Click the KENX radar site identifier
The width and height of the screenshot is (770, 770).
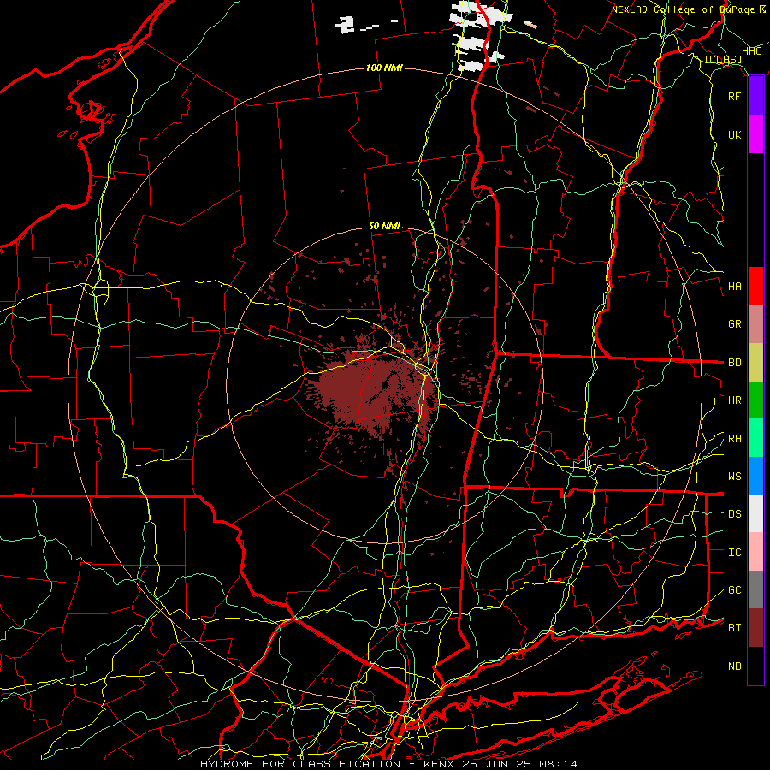[440, 764]
